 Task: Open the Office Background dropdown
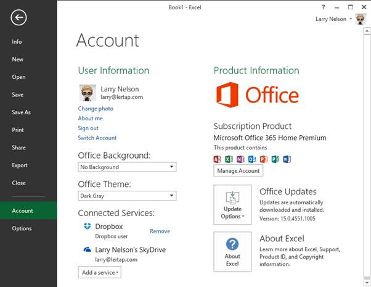tap(127, 167)
